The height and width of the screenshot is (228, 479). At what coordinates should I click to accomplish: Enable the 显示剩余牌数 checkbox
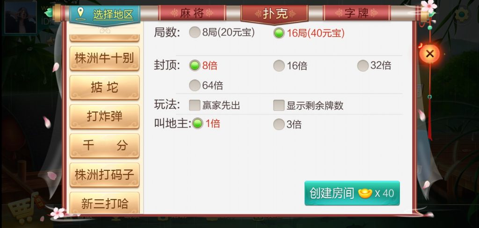tap(279, 105)
